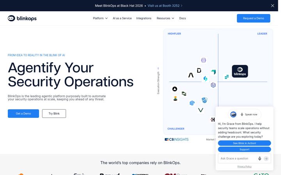This screenshot has height=175, width=281.
Task: Click the purple stacked-disc company logo
Action: [x=203, y=60]
